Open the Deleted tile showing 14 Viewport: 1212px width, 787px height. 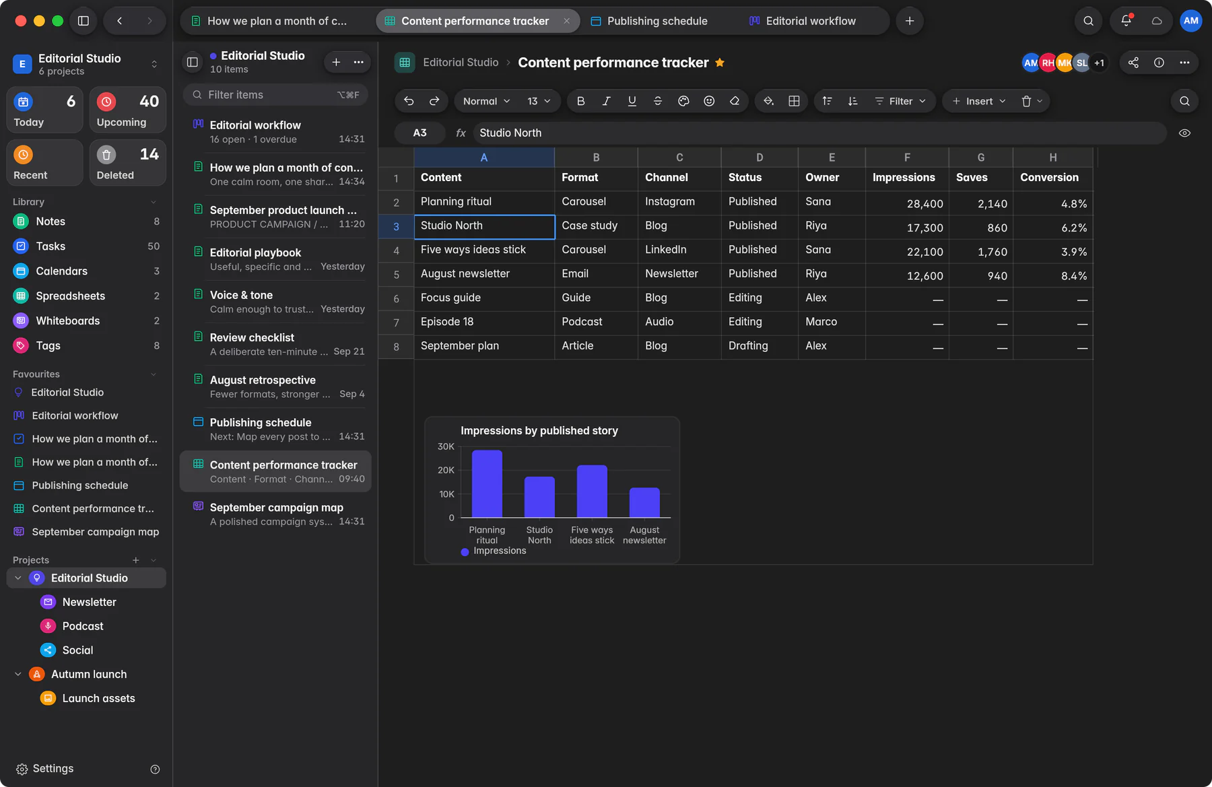128,162
